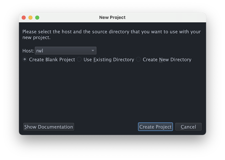The height and width of the screenshot is (160, 225).
Task: Choose the Use Existing Directory radio circle
Action: [x=79, y=60]
